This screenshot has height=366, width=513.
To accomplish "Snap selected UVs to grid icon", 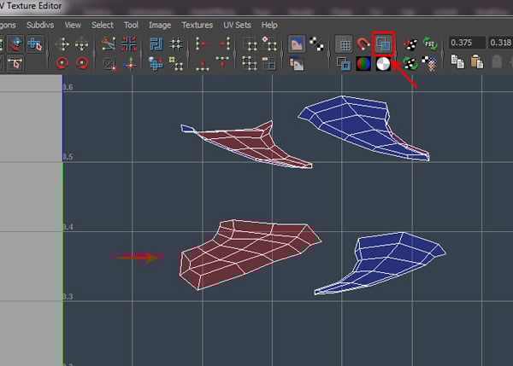I will tap(176, 44).
